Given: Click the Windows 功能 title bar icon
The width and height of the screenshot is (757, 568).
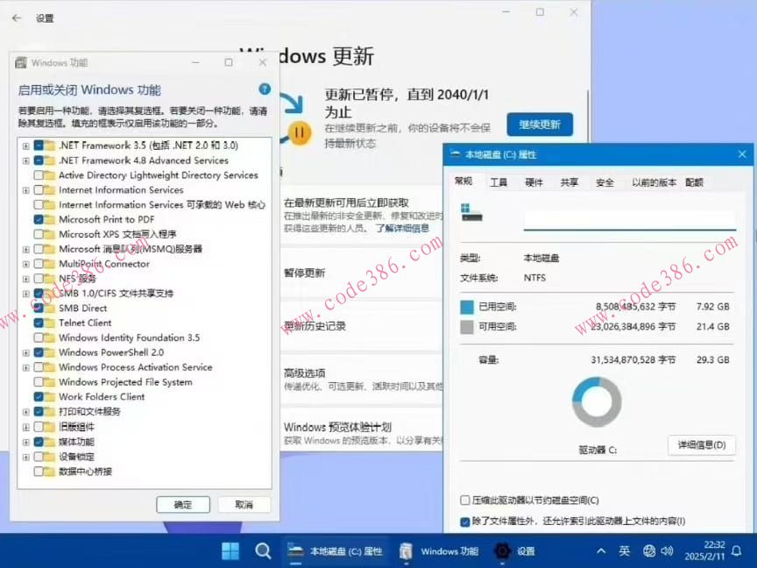Looking at the screenshot, I should tap(21, 63).
